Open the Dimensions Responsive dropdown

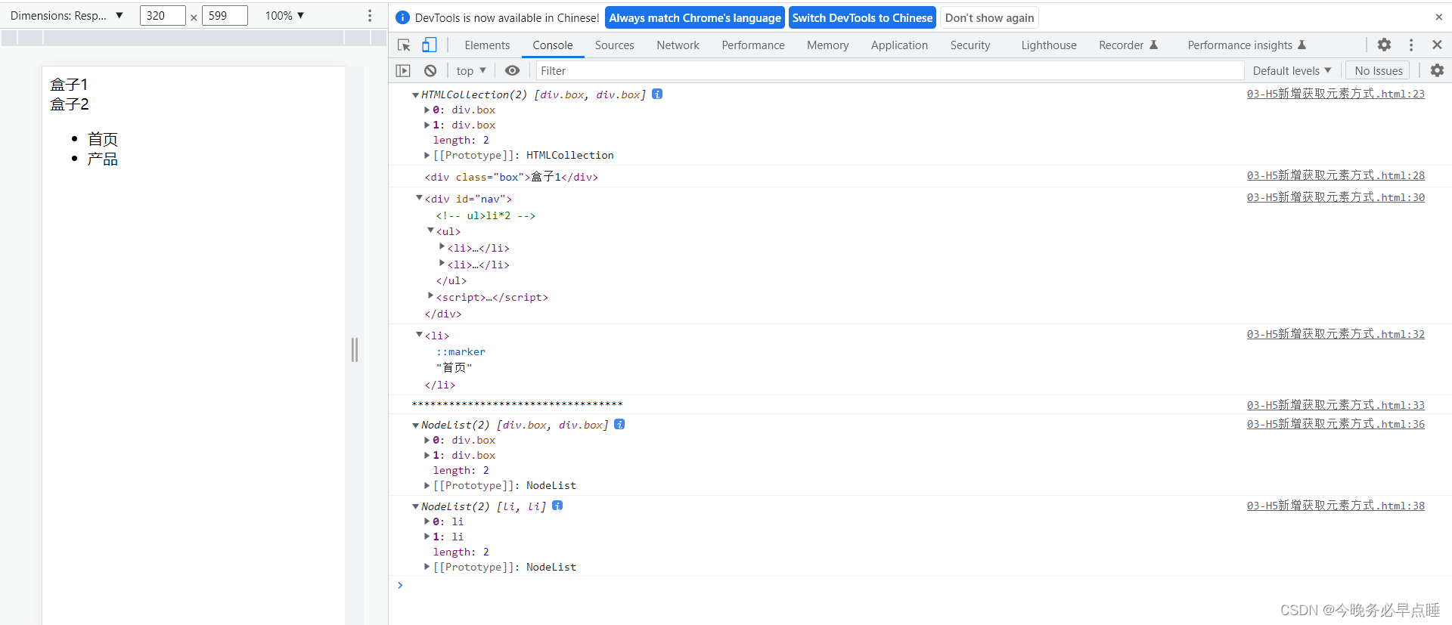(67, 16)
